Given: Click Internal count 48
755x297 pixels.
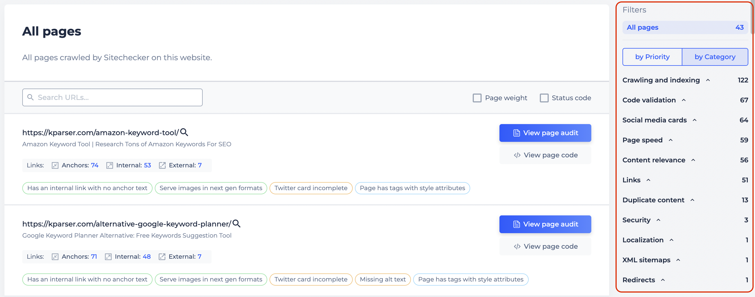Looking at the screenshot, I should coord(146,257).
